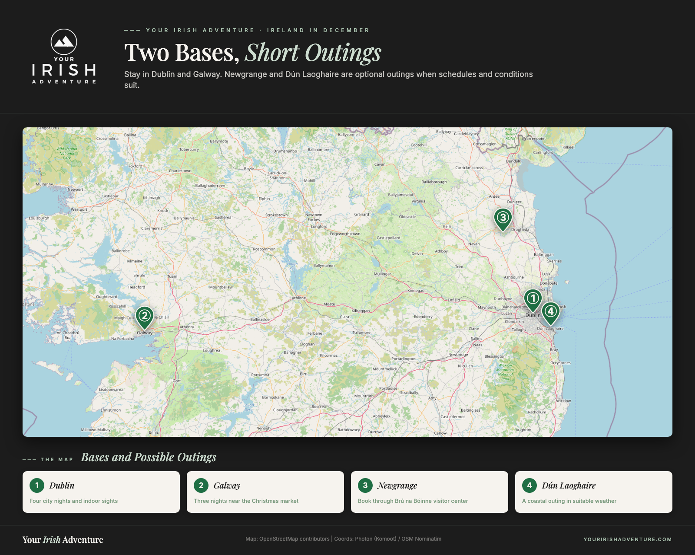This screenshot has width=695, height=555.
Task: Click the 'Ennis' label on the map
Action: 154,432
